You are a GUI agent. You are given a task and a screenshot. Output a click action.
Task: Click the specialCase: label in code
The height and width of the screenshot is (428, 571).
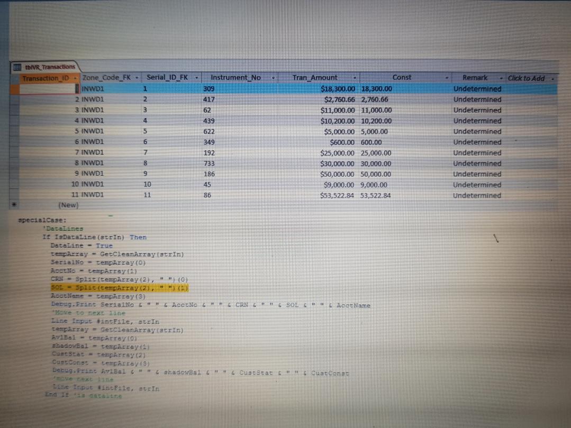tap(42, 220)
